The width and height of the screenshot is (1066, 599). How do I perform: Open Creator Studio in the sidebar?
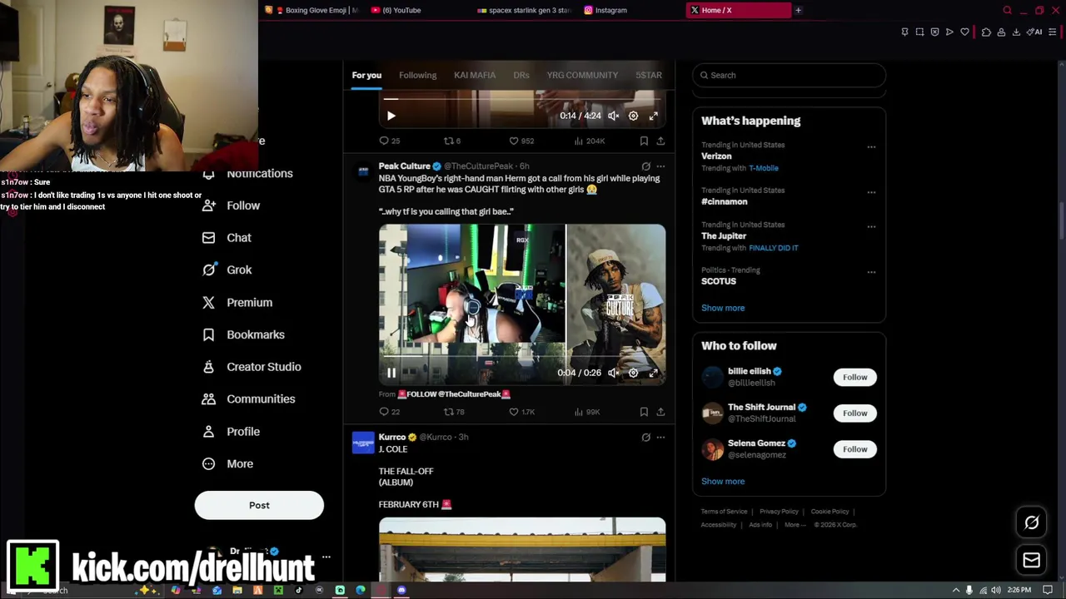252,367
